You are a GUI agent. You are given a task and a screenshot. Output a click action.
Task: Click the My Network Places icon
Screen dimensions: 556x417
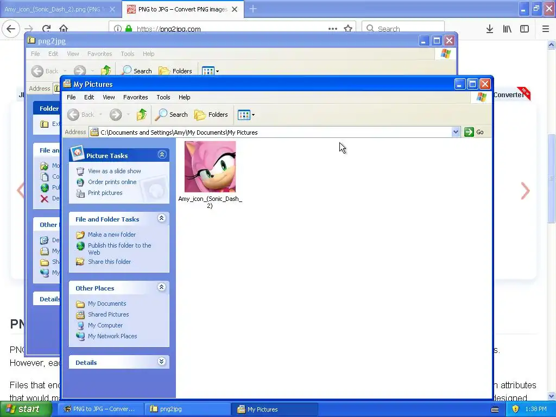coord(80,336)
